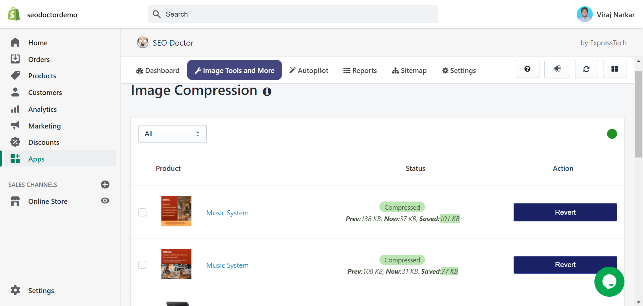Click the Action column header
Viewport: 643px width, 306px height.
pos(563,168)
